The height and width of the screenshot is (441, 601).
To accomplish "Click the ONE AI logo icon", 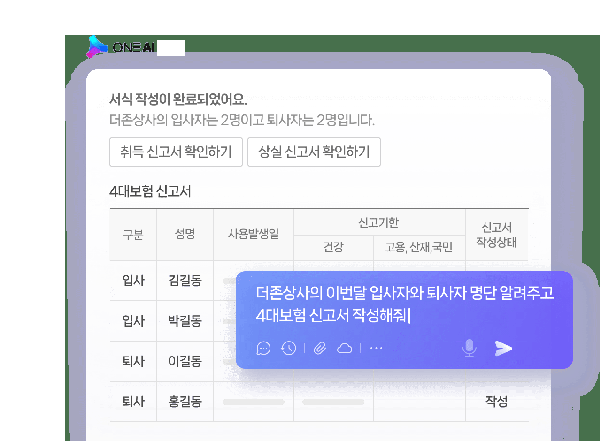I will pyautogui.click(x=98, y=47).
